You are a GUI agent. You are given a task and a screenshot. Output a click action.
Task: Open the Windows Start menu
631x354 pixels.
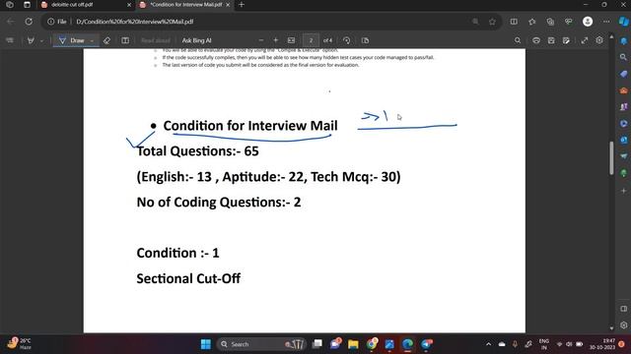click(206, 344)
